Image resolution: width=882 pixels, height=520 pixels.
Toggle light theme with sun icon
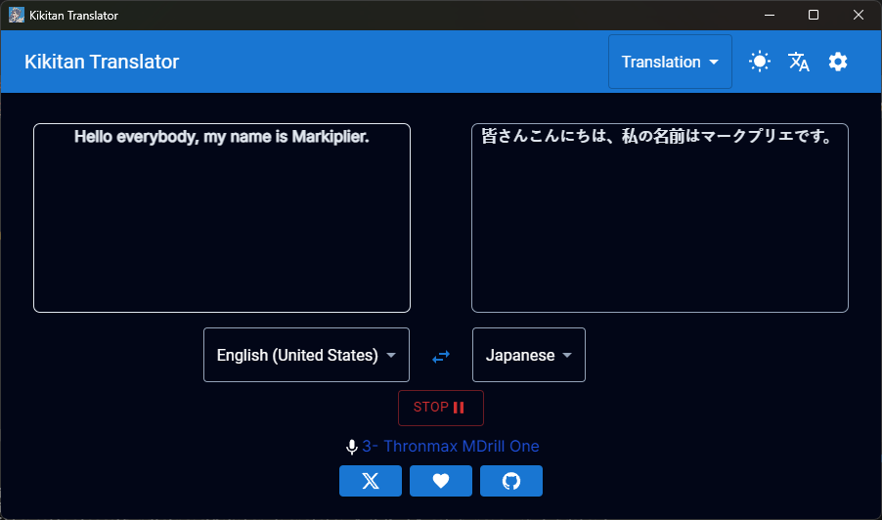click(x=760, y=62)
